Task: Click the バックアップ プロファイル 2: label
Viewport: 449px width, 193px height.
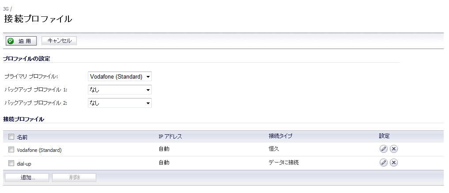Action: [36, 103]
